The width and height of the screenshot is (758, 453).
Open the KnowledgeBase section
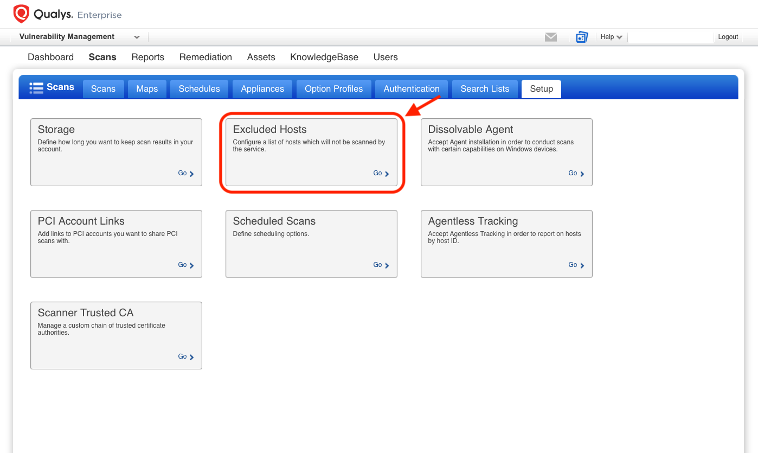pos(324,57)
